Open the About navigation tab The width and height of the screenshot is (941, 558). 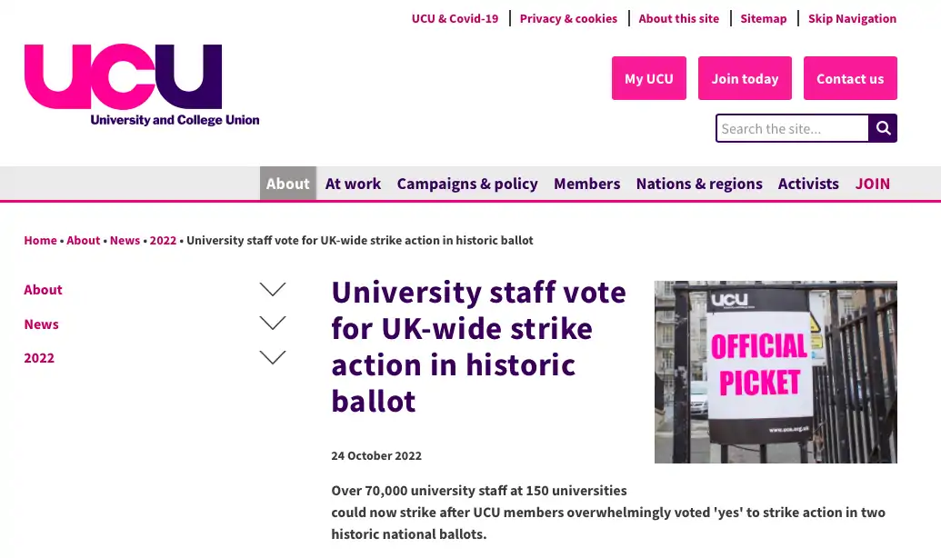(288, 184)
